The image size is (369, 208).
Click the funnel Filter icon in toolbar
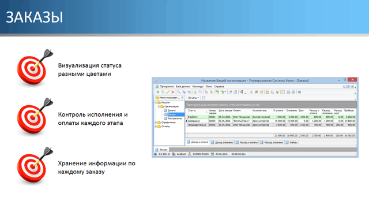click(x=189, y=92)
